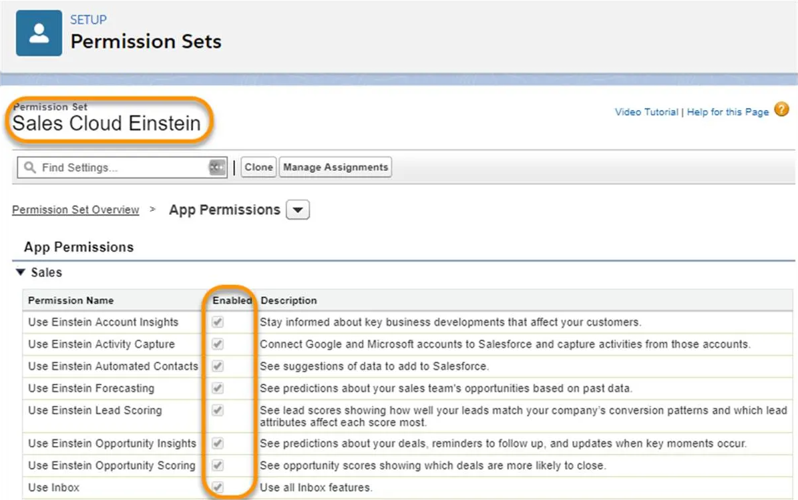Open the App Permissions dropdown arrow
This screenshot has height=500, width=798.
tap(297, 210)
